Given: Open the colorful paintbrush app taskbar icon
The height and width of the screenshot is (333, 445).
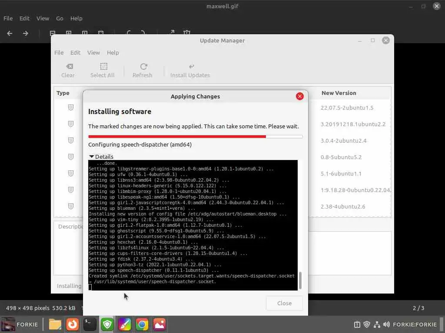Looking at the screenshot, I should [x=125, y=324].
